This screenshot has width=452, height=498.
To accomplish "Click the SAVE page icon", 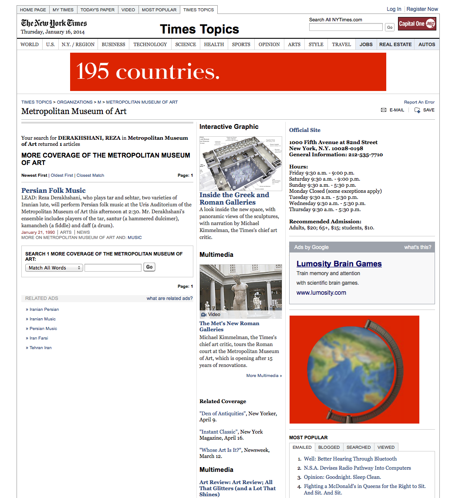I will (417, 110).
